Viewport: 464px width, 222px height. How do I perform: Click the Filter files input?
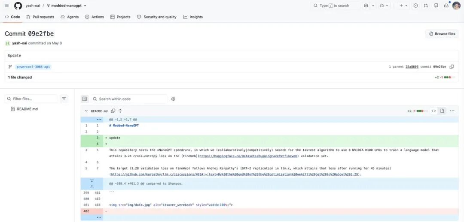(x=31, y=99)
